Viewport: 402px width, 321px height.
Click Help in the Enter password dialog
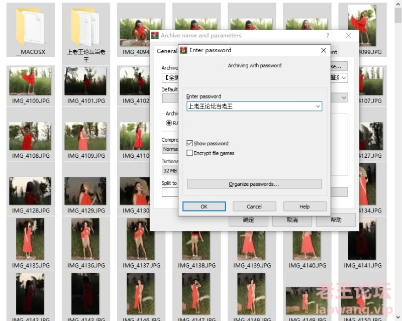tap(305, 206)
